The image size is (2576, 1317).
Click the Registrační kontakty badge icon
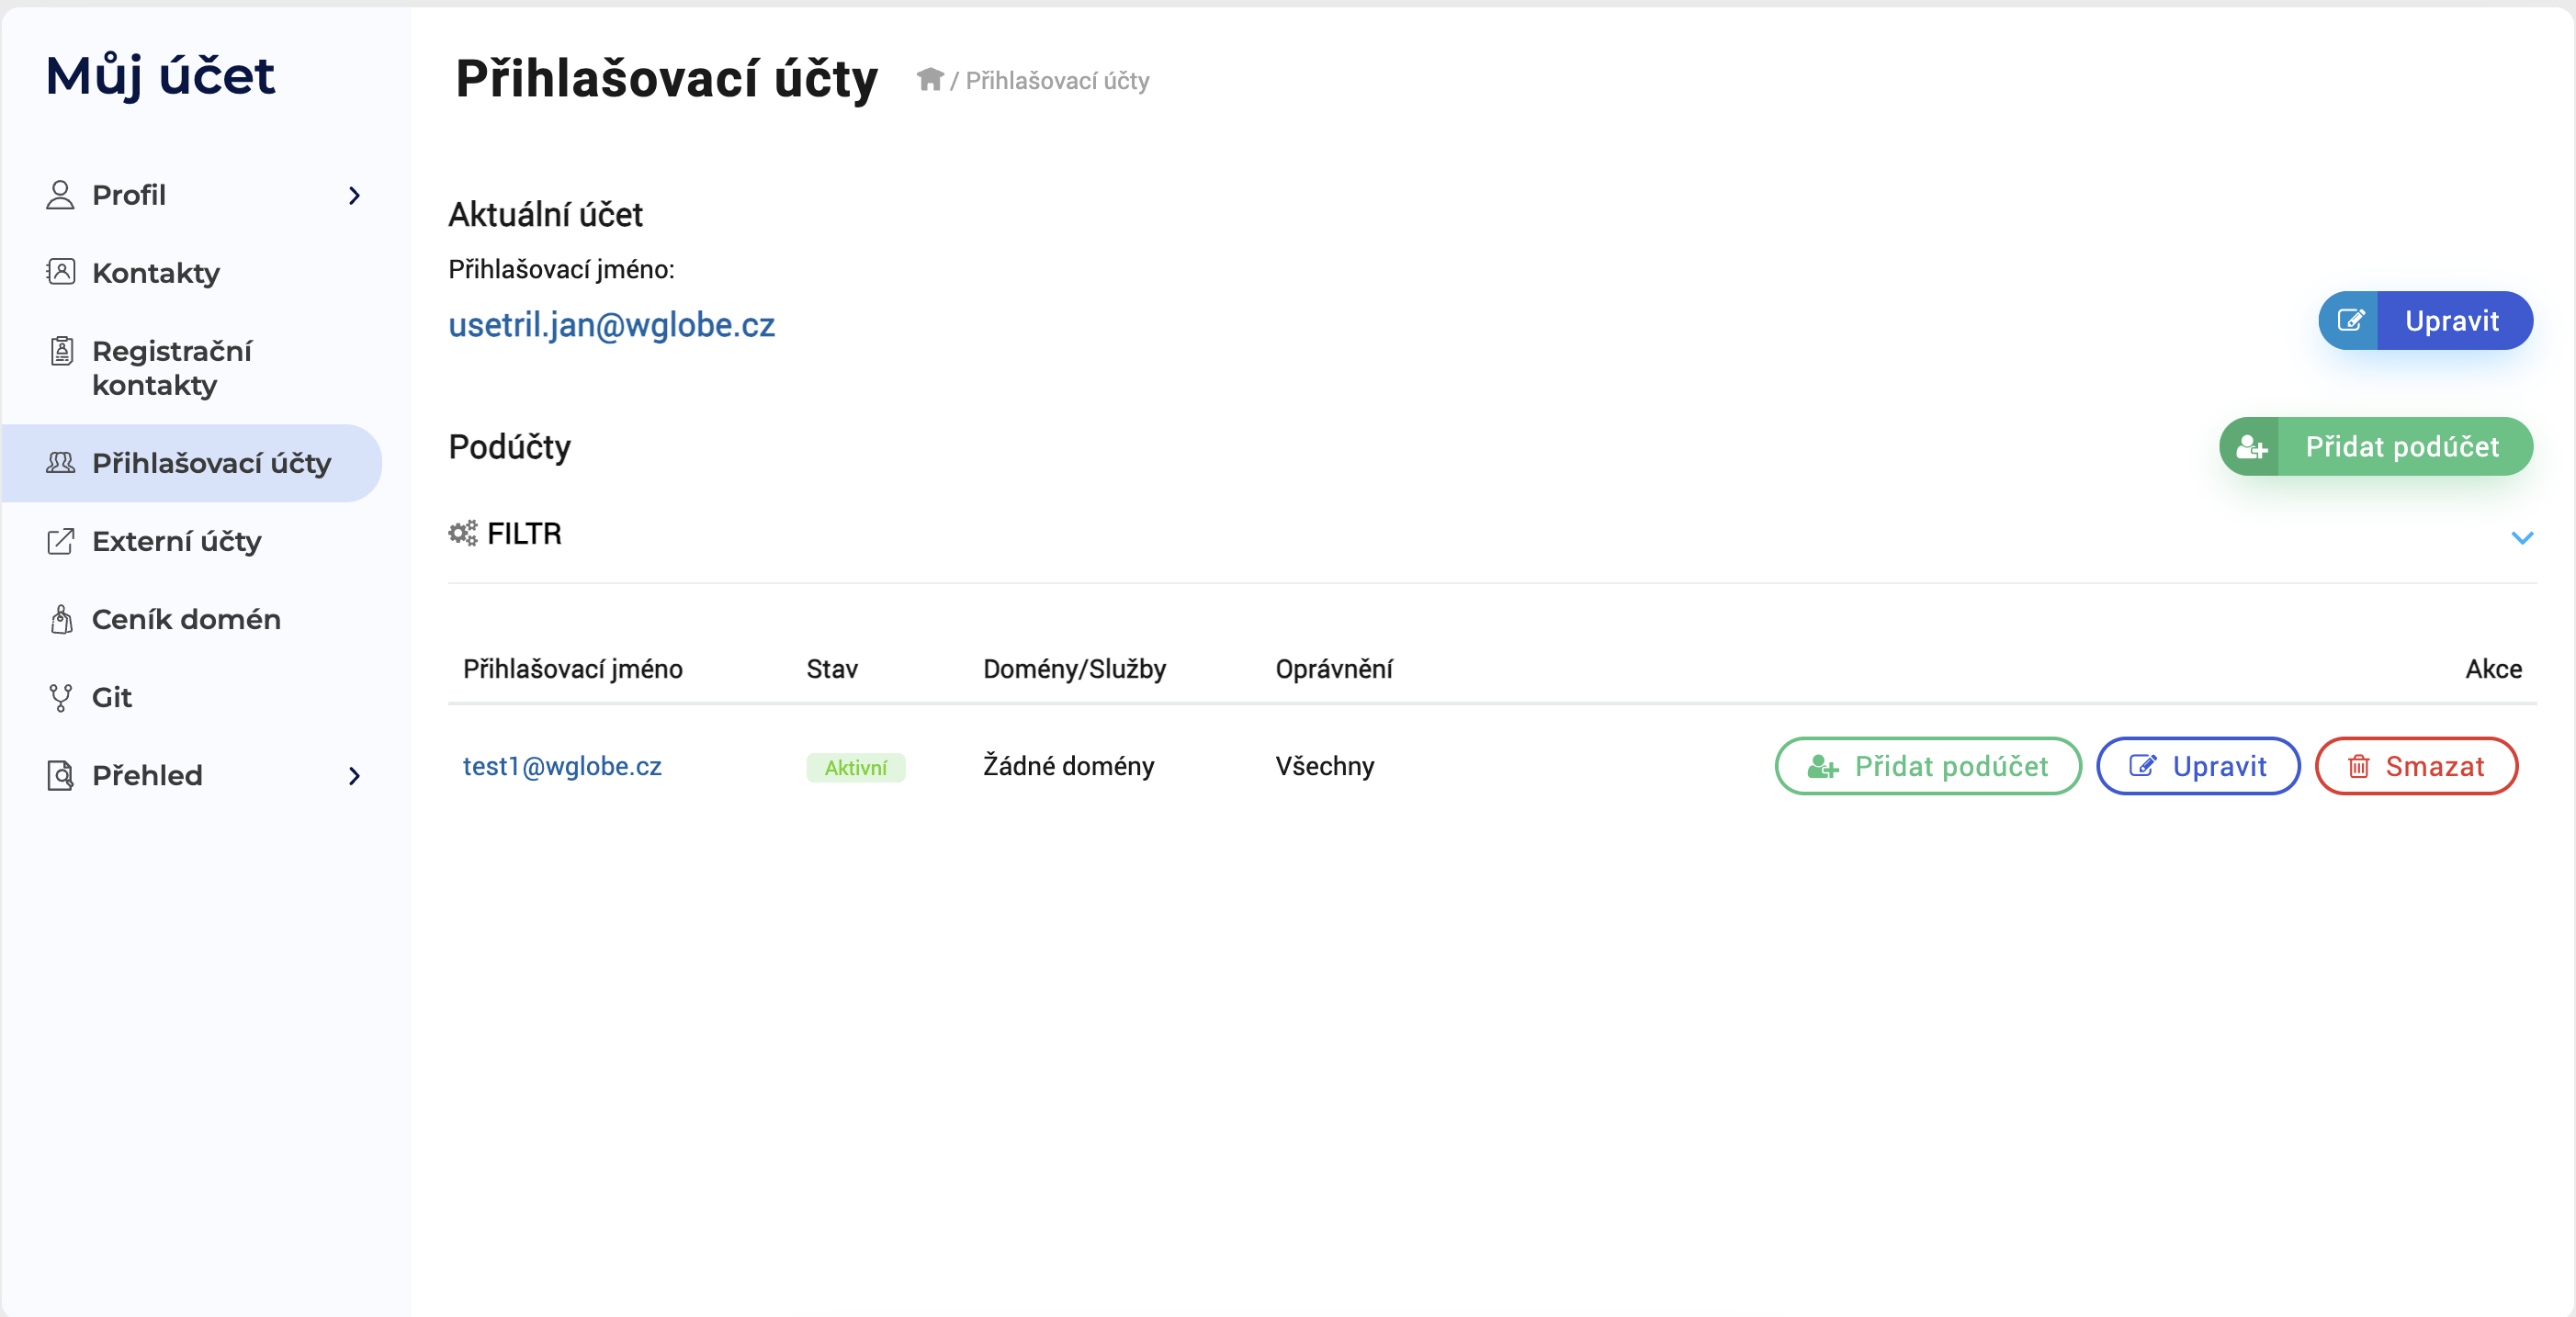[x=61, y=351]
